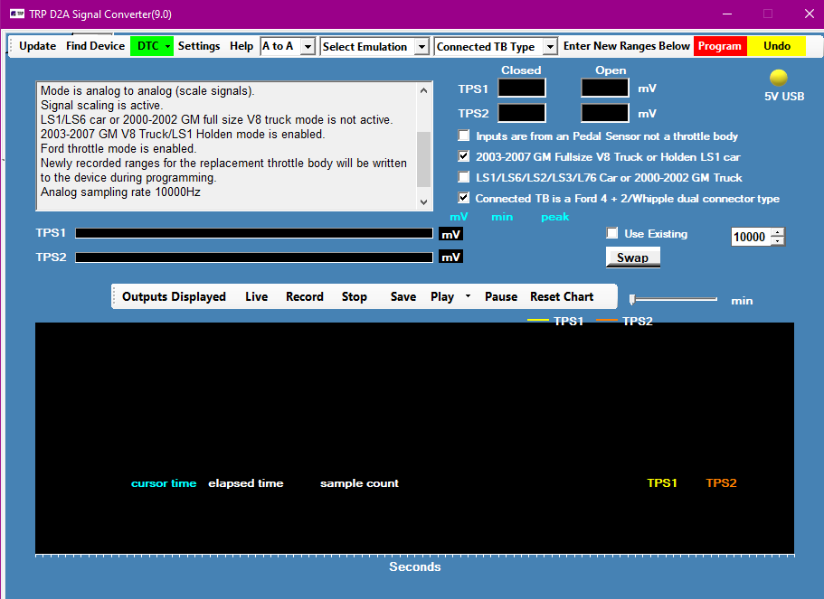Click the log box scroll up arrow
The height and width of the screenshot is (599, 824).
(x=424, y=90)
